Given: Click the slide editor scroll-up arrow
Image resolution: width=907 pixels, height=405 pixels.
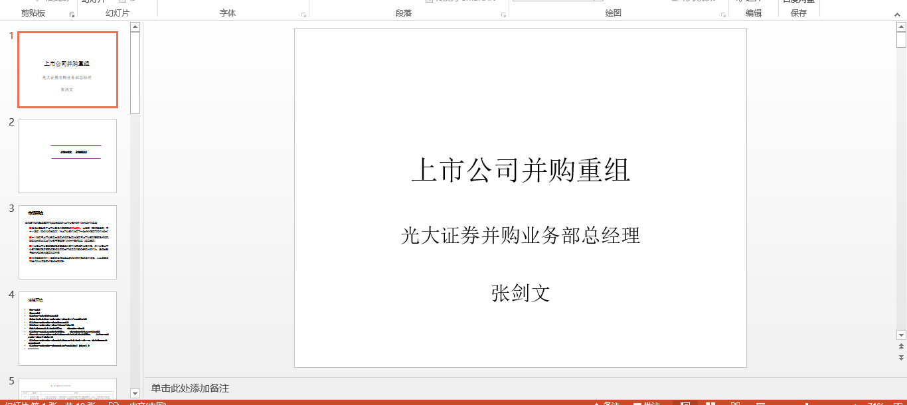Looking at the screenshot, I should 901,27.
